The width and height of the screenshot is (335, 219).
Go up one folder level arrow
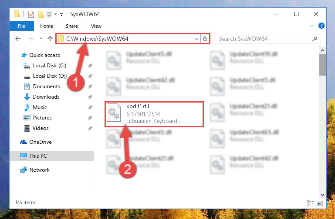tap(50, 39)
